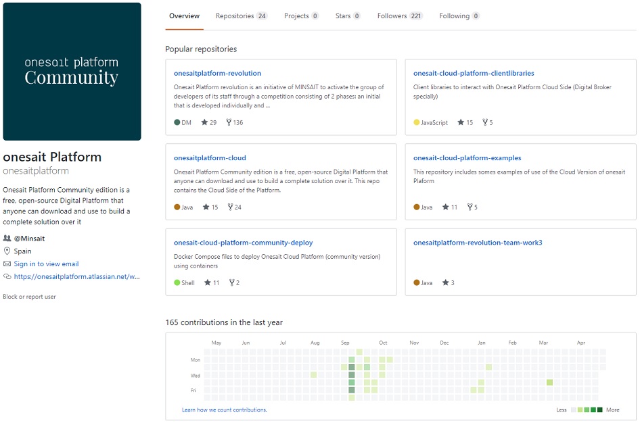Open onesaitplatform-revolution-team-work3 repository
Image resolution: width=640 pixels, height=423 pixels.
(478, 243)
